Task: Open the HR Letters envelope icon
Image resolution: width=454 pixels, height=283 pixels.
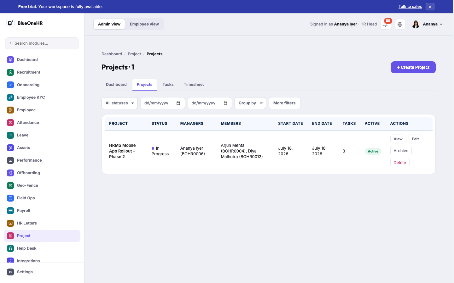Action: coord(10,223)
